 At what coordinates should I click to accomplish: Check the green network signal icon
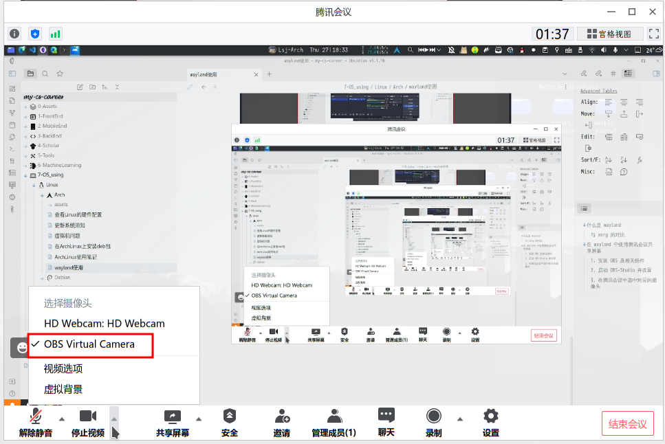click(55, 34)
